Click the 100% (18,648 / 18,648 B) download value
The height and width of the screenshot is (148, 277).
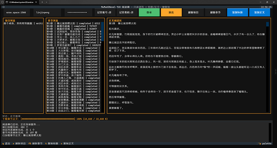[92, 119]
